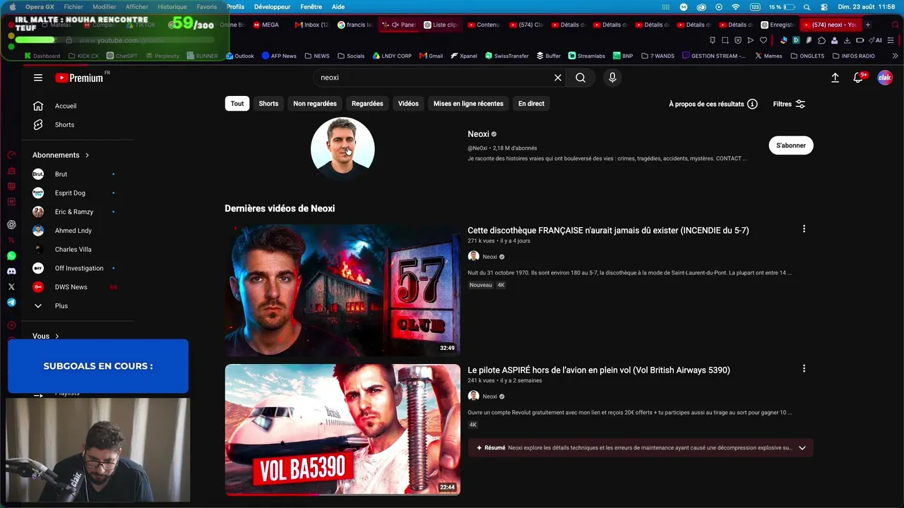The image size is (904, 508).
Task: Open the Charles Villa channel
Action: (74, 250)
